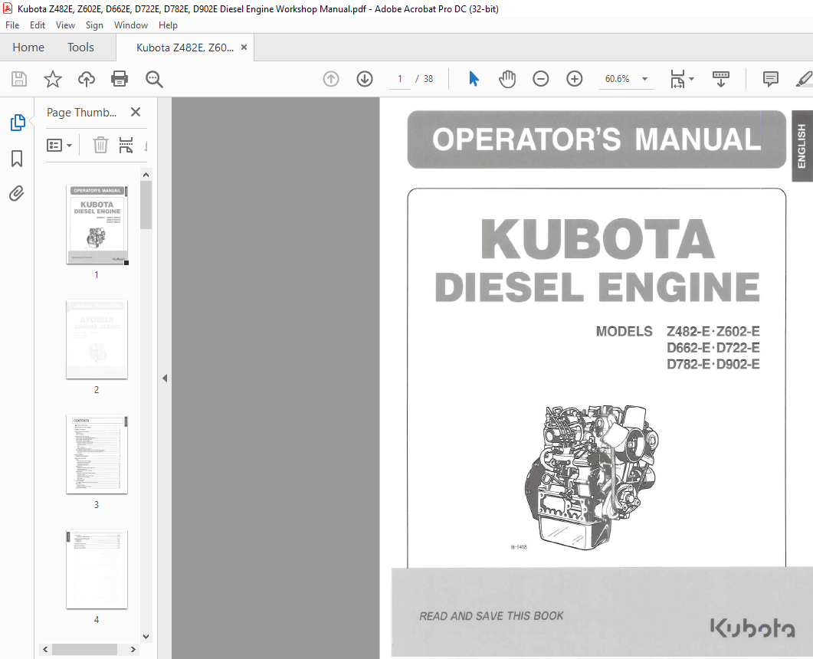Click the cloud upload icon
Viewport: 813px width, 659px height.
[86, 79]
